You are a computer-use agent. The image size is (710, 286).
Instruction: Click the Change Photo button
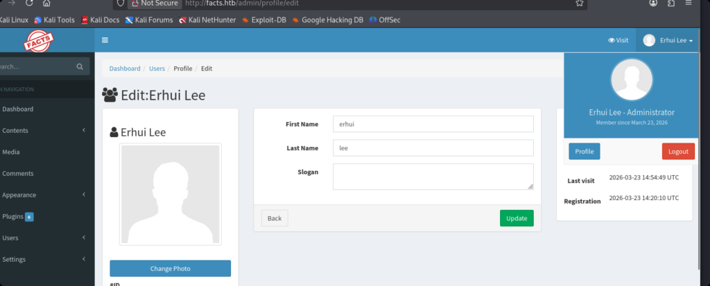coord(170,269)
